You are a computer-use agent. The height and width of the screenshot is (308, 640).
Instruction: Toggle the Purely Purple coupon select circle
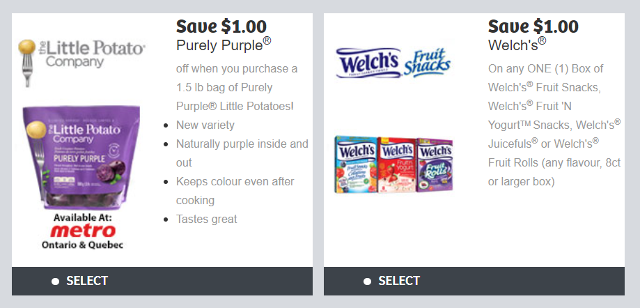click(56, 281)
